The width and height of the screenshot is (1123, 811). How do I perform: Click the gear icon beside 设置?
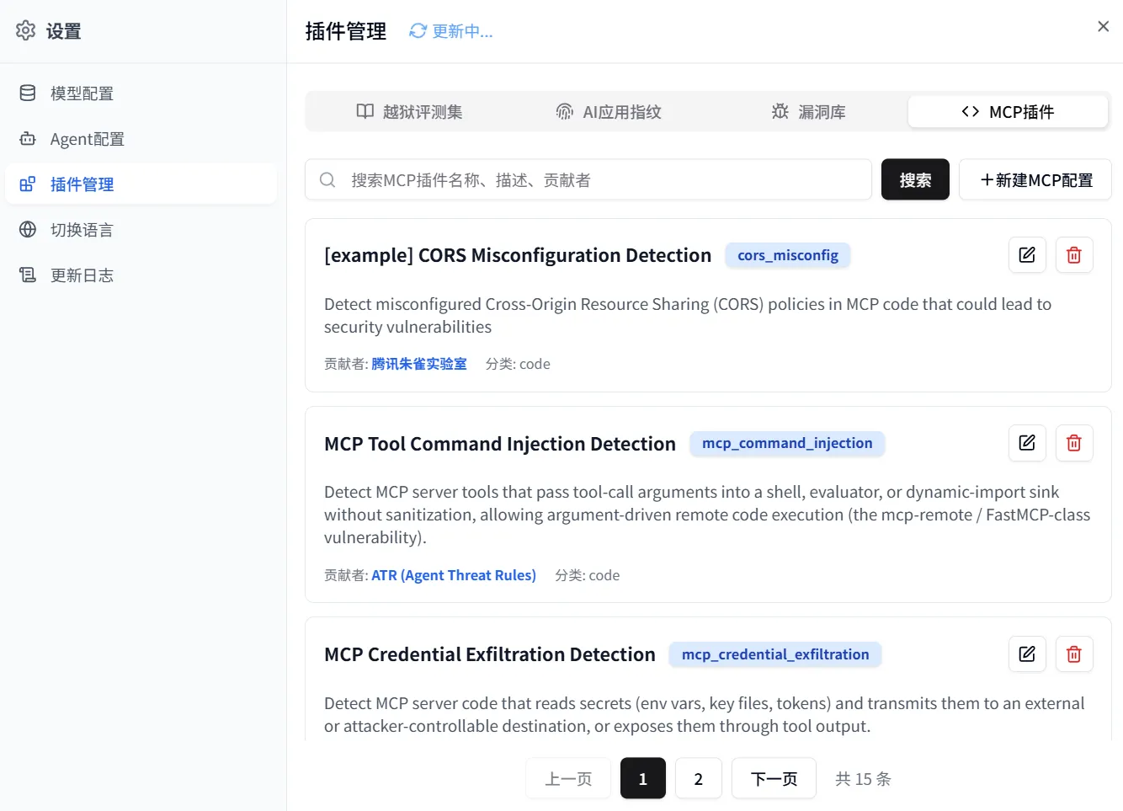(x=26, y=30)
